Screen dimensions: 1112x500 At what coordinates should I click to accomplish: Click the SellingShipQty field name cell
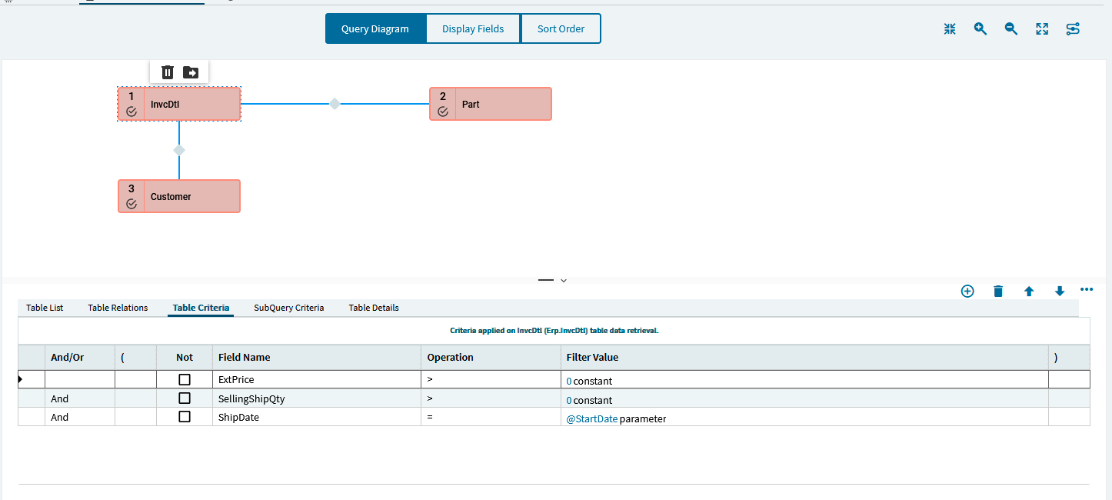pyautogui.click(x=317, y=398)
